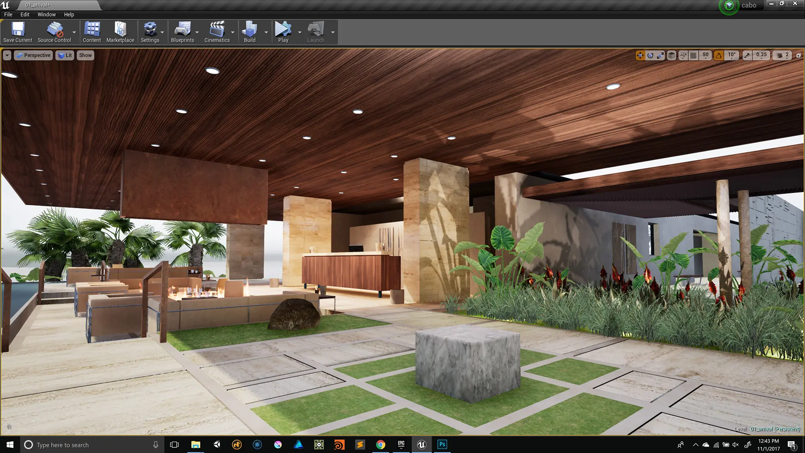Click the Cortana microphone icon
The height and width of the screenshot is (453, 805).
click(x=156, y=445)
